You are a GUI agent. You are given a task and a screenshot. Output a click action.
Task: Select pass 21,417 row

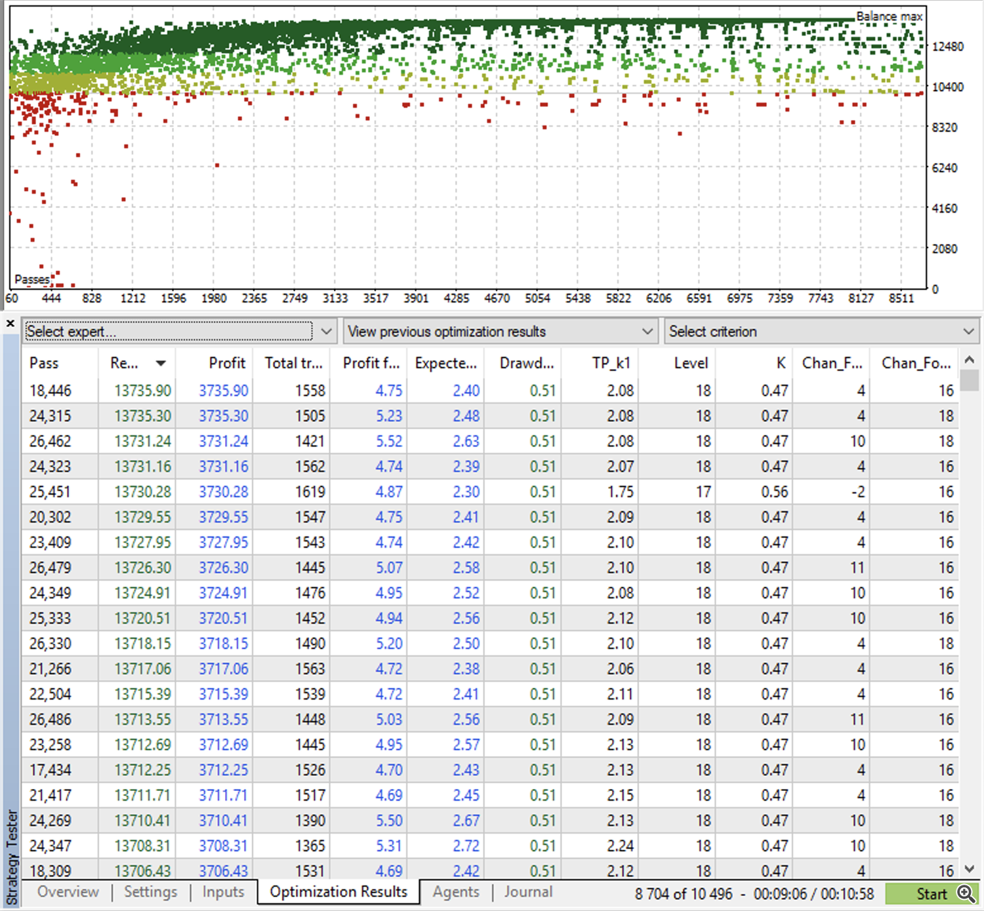[x=490, y=795]
